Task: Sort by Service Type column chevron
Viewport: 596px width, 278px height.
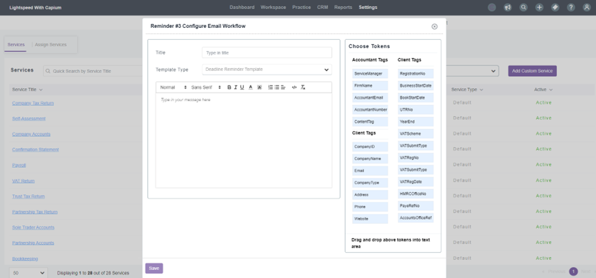Action: tap(481, 90)
